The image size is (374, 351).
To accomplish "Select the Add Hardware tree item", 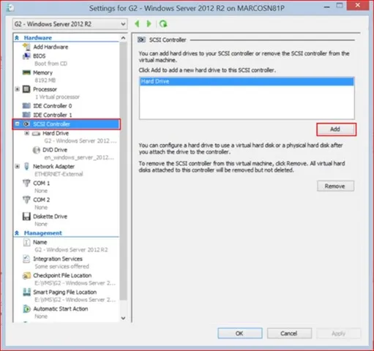I will pos(51,47).
